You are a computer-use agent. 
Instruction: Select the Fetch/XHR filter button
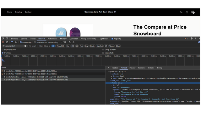tap(61, 46)
